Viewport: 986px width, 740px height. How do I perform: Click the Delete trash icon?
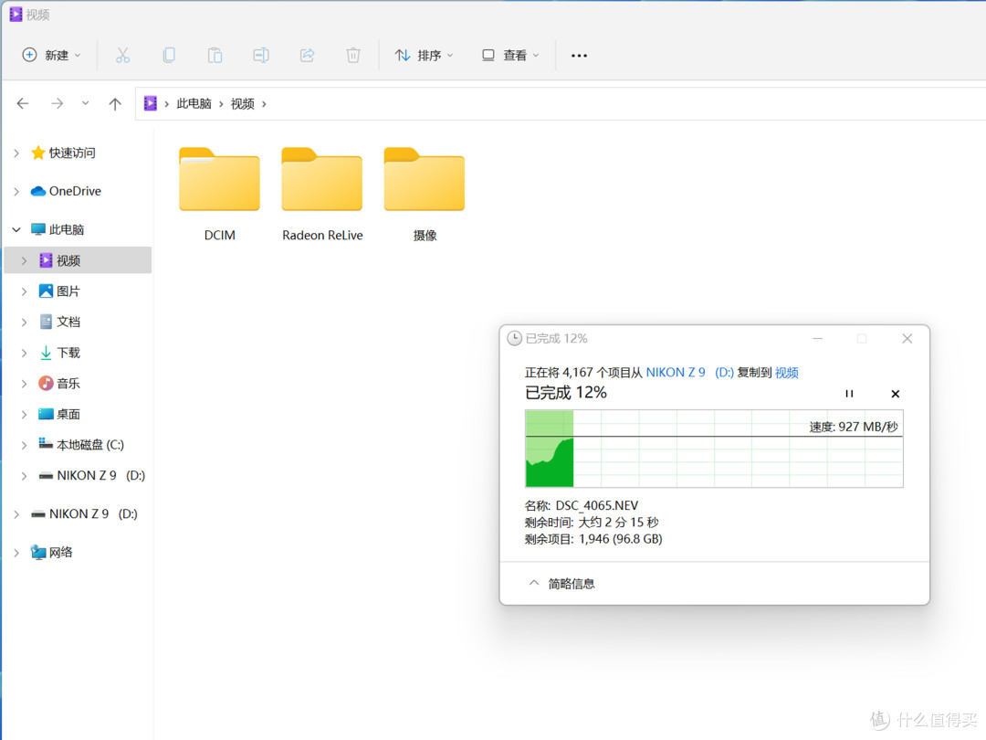(353, 56)
